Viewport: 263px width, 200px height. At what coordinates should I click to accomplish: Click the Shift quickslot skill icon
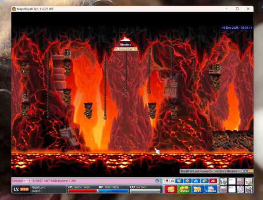click(x=224, y=182)
